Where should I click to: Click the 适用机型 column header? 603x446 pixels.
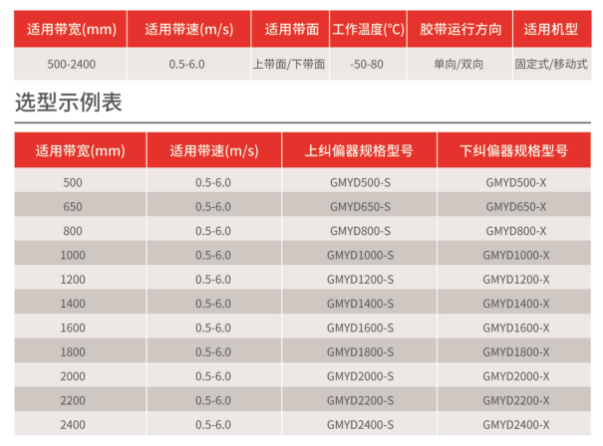click(x=551, y=30)
